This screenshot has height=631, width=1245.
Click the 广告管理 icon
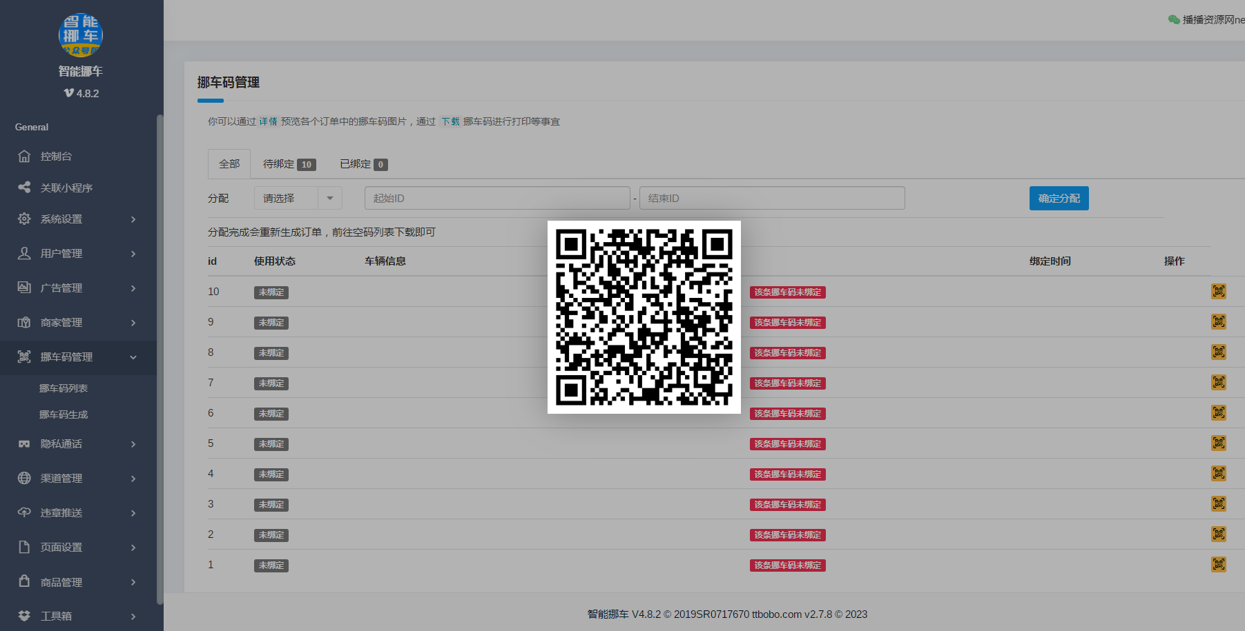coord(24,288)
